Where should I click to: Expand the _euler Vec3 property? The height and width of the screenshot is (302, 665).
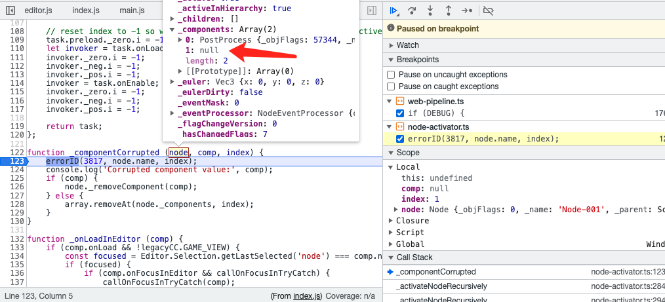pos(172,82)
